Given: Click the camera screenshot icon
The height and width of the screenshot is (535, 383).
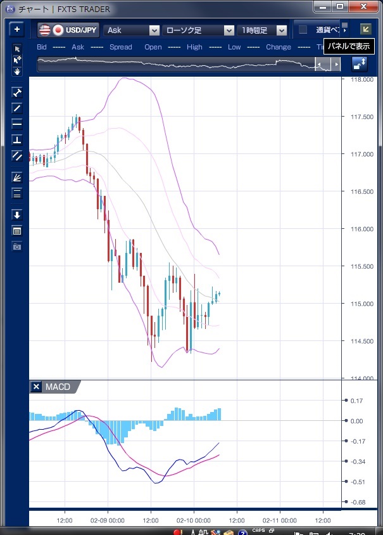Looking at the screenshot, I should pos(17,246).
